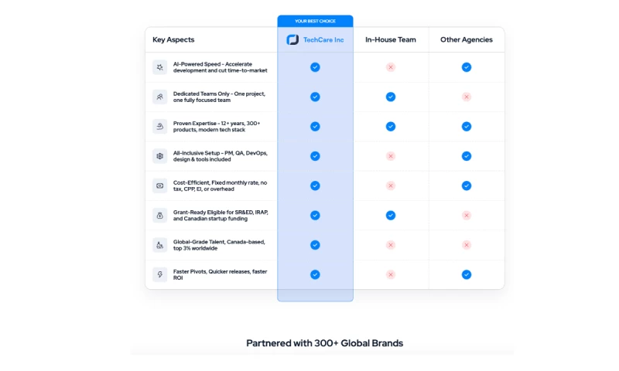Click Other Agencies cross for Dedicated Teams
The height and width of the screenshot is (371, 619).
click(467, 97)
